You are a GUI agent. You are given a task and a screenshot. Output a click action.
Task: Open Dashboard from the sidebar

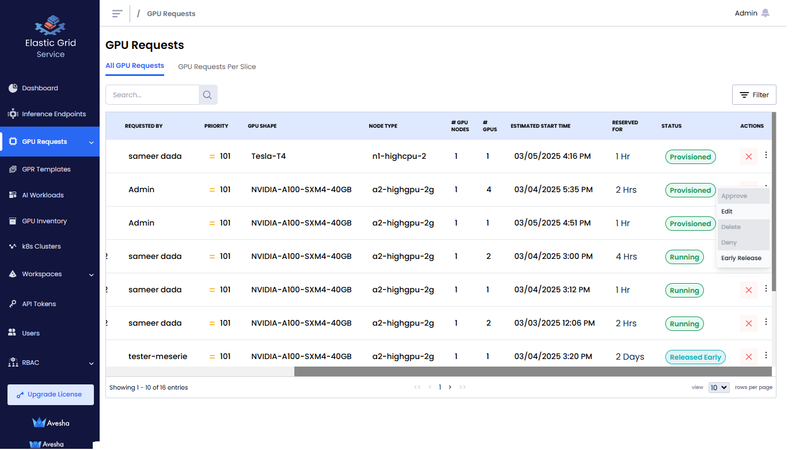(x=40, y=88)
